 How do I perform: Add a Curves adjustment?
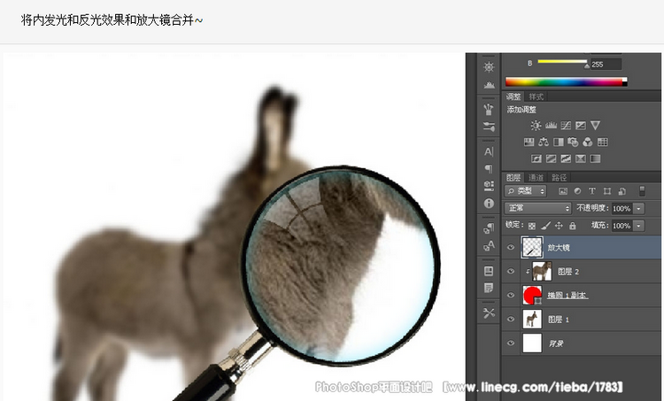click(x=566, y=126)
